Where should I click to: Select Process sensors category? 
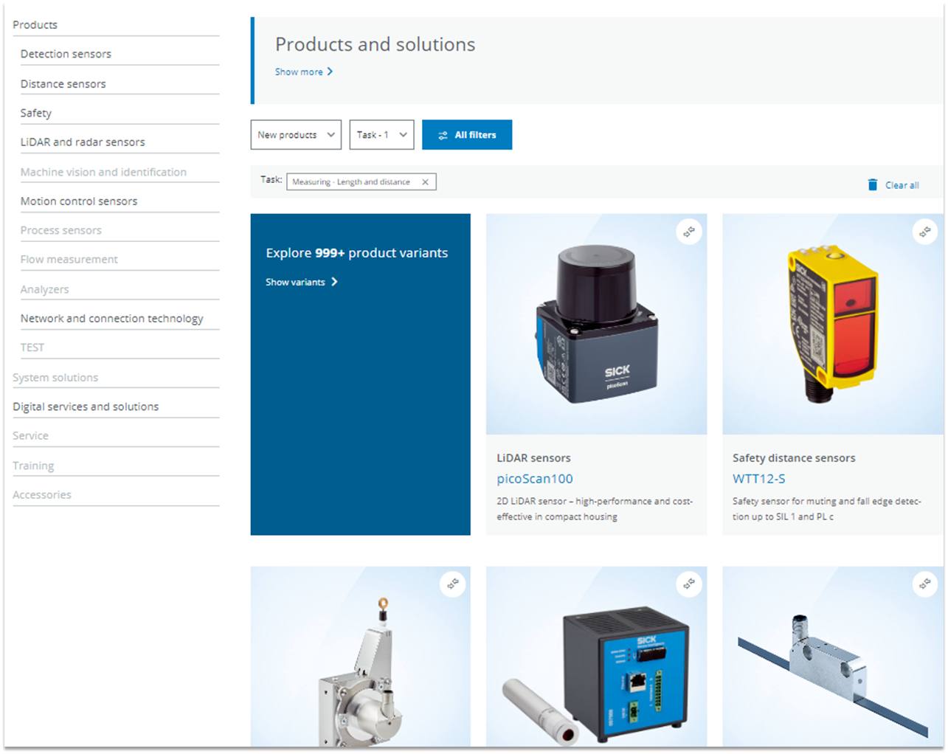(61, 230)
